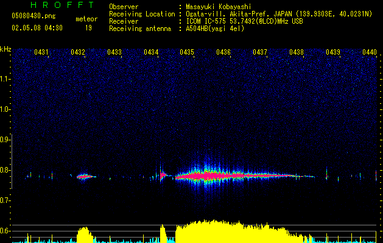Click the short echo burst after 0434
This screenshot has width=383, height=243.
163,175
